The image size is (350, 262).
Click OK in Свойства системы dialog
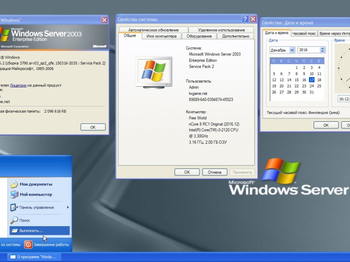point(187,172)
